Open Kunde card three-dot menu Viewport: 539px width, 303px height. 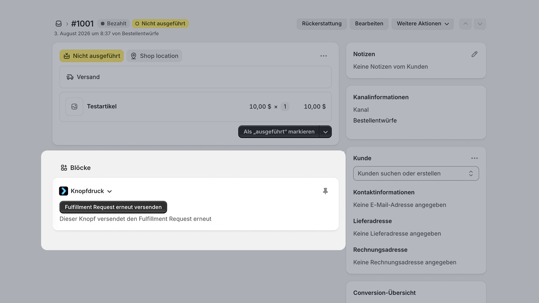pyautogui.click(x=475, y=158)
